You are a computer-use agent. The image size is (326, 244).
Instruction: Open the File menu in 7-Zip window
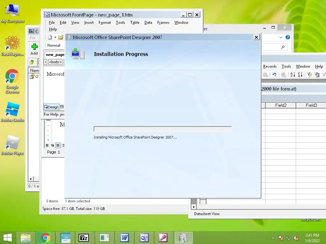click(x=33, y=38)
